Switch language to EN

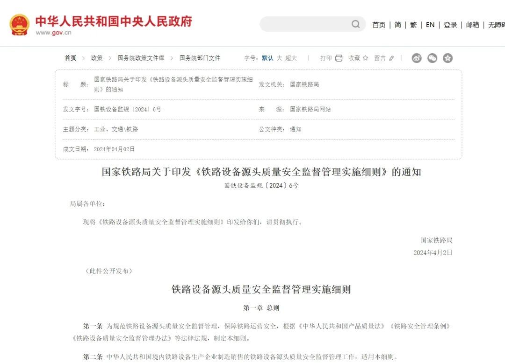(430, 25)
